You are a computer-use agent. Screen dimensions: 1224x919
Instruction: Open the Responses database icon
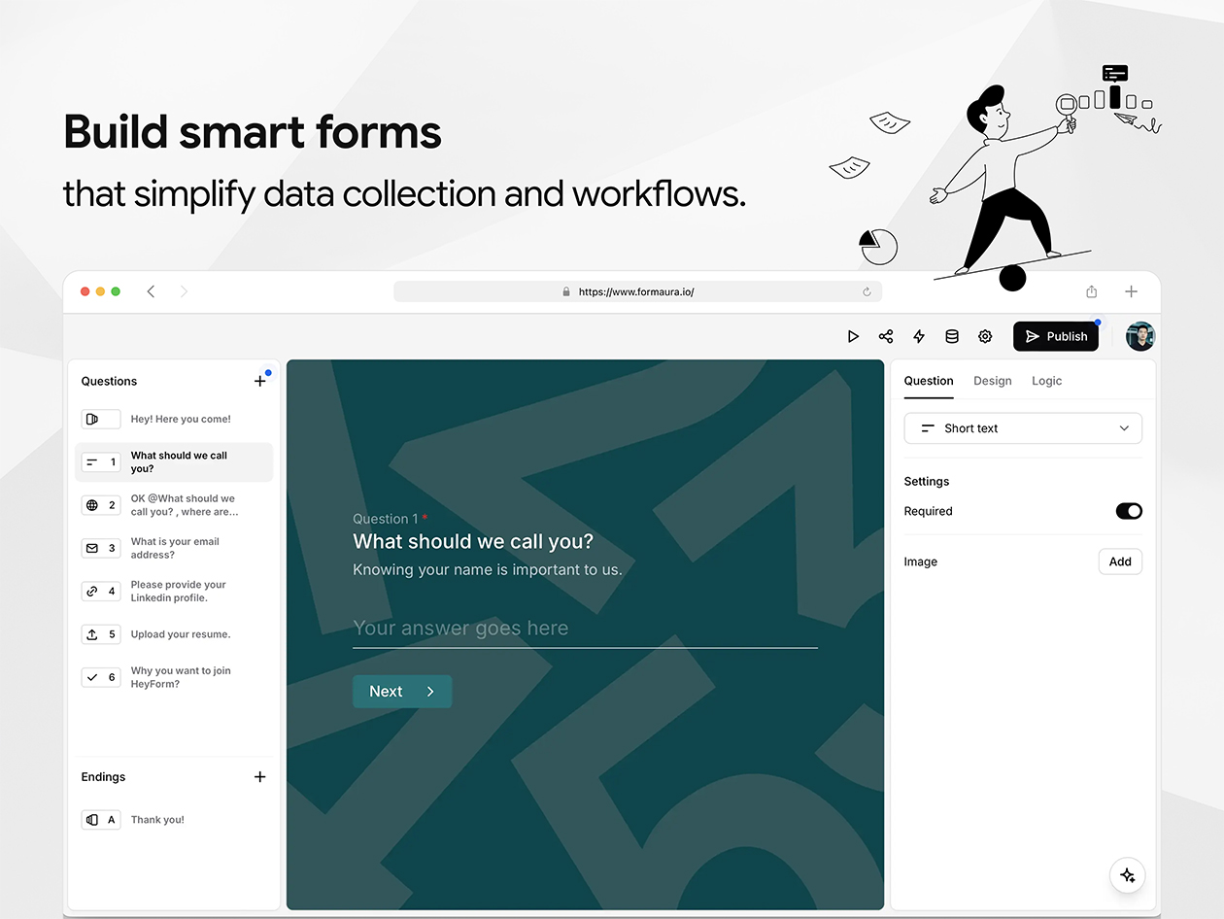(952, 336)
